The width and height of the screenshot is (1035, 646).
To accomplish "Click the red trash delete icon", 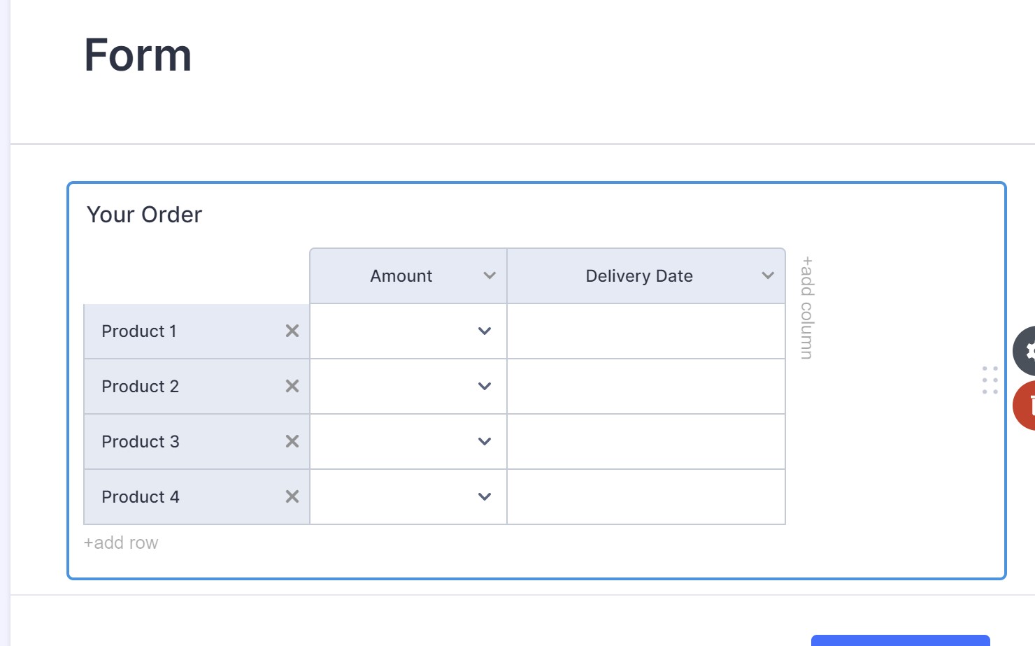I will [x=1025, y=405].
